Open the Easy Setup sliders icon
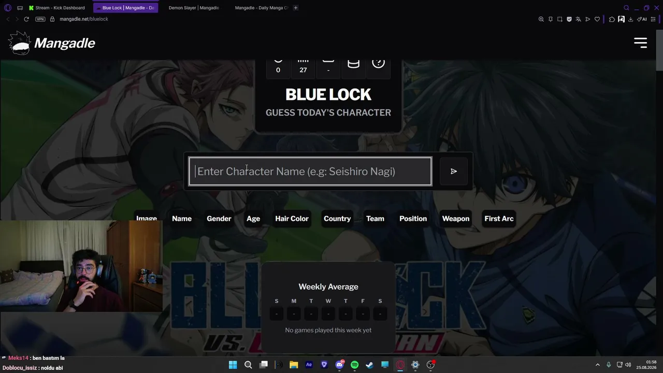 (x=653, y=19)
